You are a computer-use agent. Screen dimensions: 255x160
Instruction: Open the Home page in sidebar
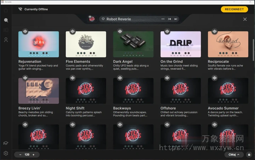(x=6, y=10)
